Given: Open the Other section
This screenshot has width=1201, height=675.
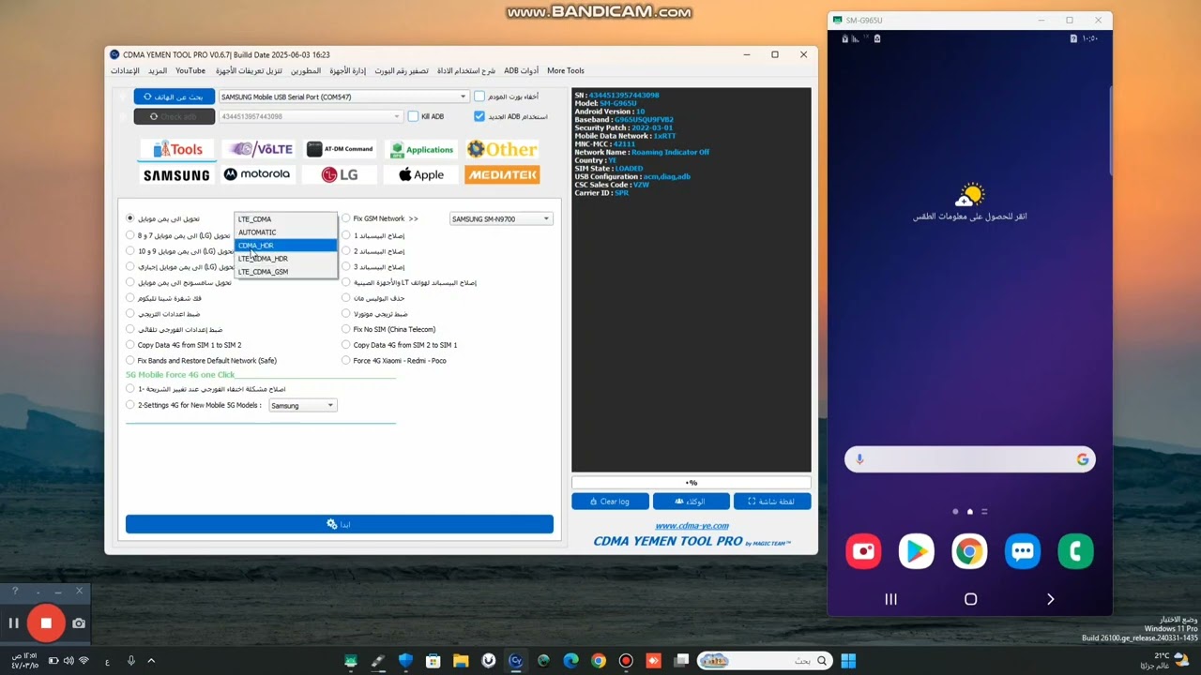Looking at the screenshot, I should click(502, 149).
